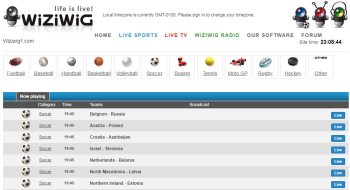Image resolution: width=350 pixels, height=190 pixels.
Task: Click Soccer link in Austria - Poland row
Action: [x=45, y=125]
